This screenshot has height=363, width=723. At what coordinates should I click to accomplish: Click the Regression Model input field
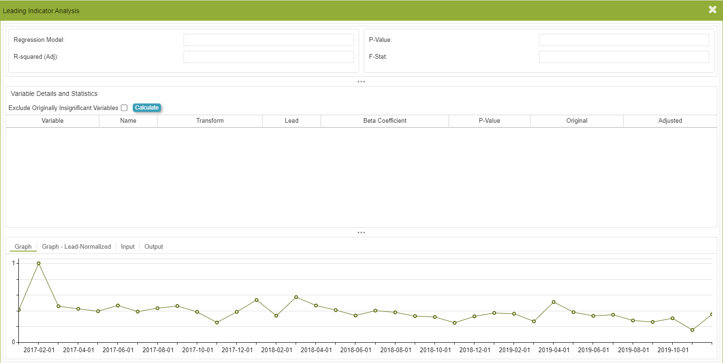pyautogui.click(x=268, y=40)
